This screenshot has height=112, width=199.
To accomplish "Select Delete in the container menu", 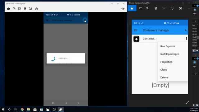I will (164, 77).
